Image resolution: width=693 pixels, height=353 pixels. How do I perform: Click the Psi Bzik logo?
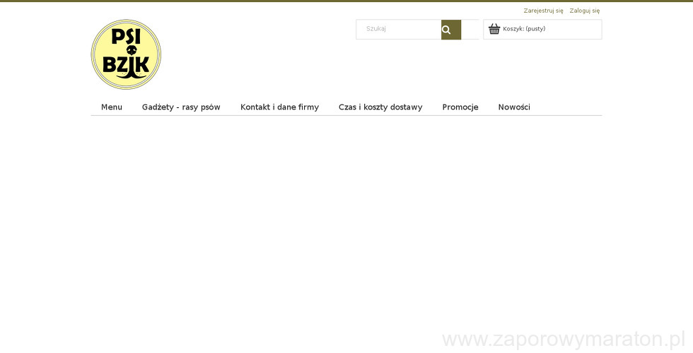click(126, 54)
